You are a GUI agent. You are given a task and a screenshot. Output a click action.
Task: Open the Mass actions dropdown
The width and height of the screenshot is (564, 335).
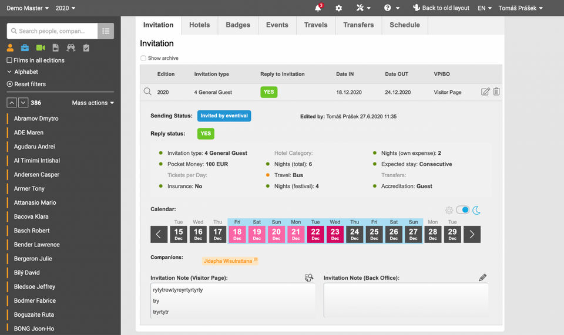pyautogui.click(x=93, y=103)
